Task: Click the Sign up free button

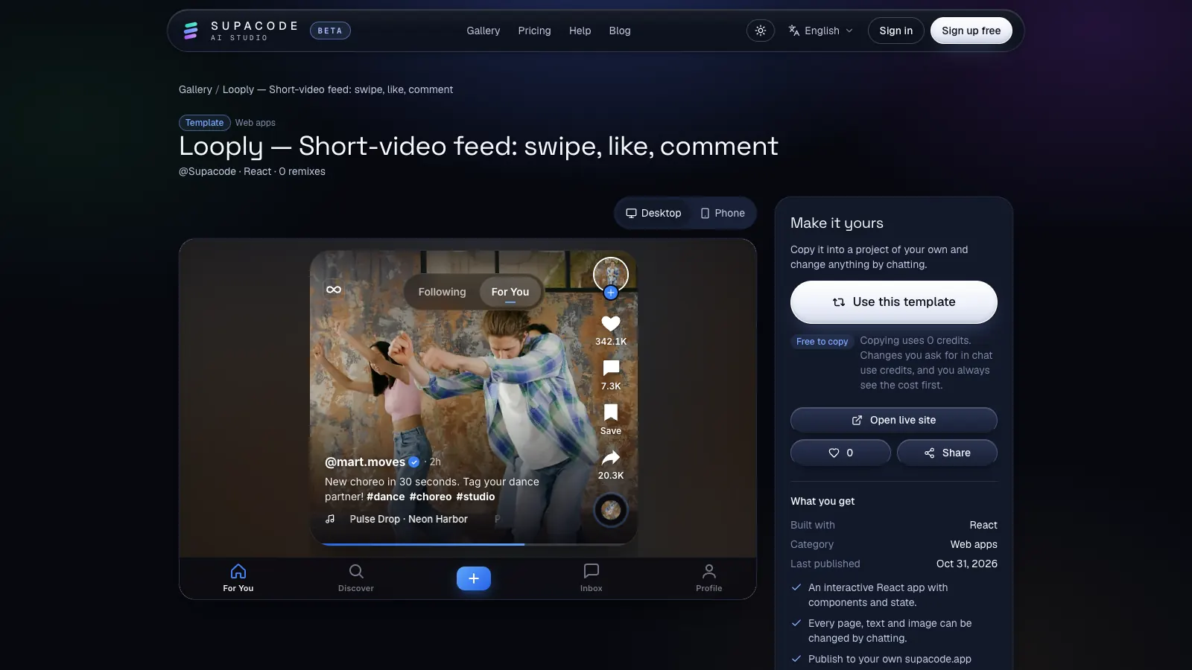Action: point(971,31)
